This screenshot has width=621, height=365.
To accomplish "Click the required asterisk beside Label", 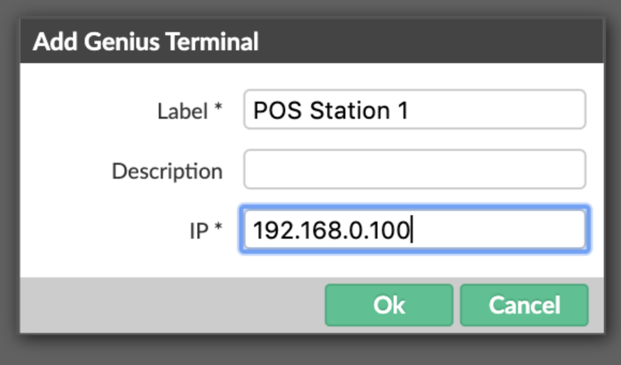I will [x=218, y=108].
